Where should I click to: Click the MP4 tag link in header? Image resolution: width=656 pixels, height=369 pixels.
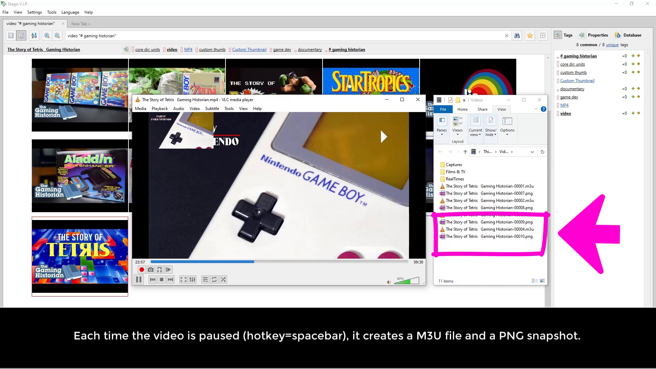pyautogui.click(x=188, y=50)
